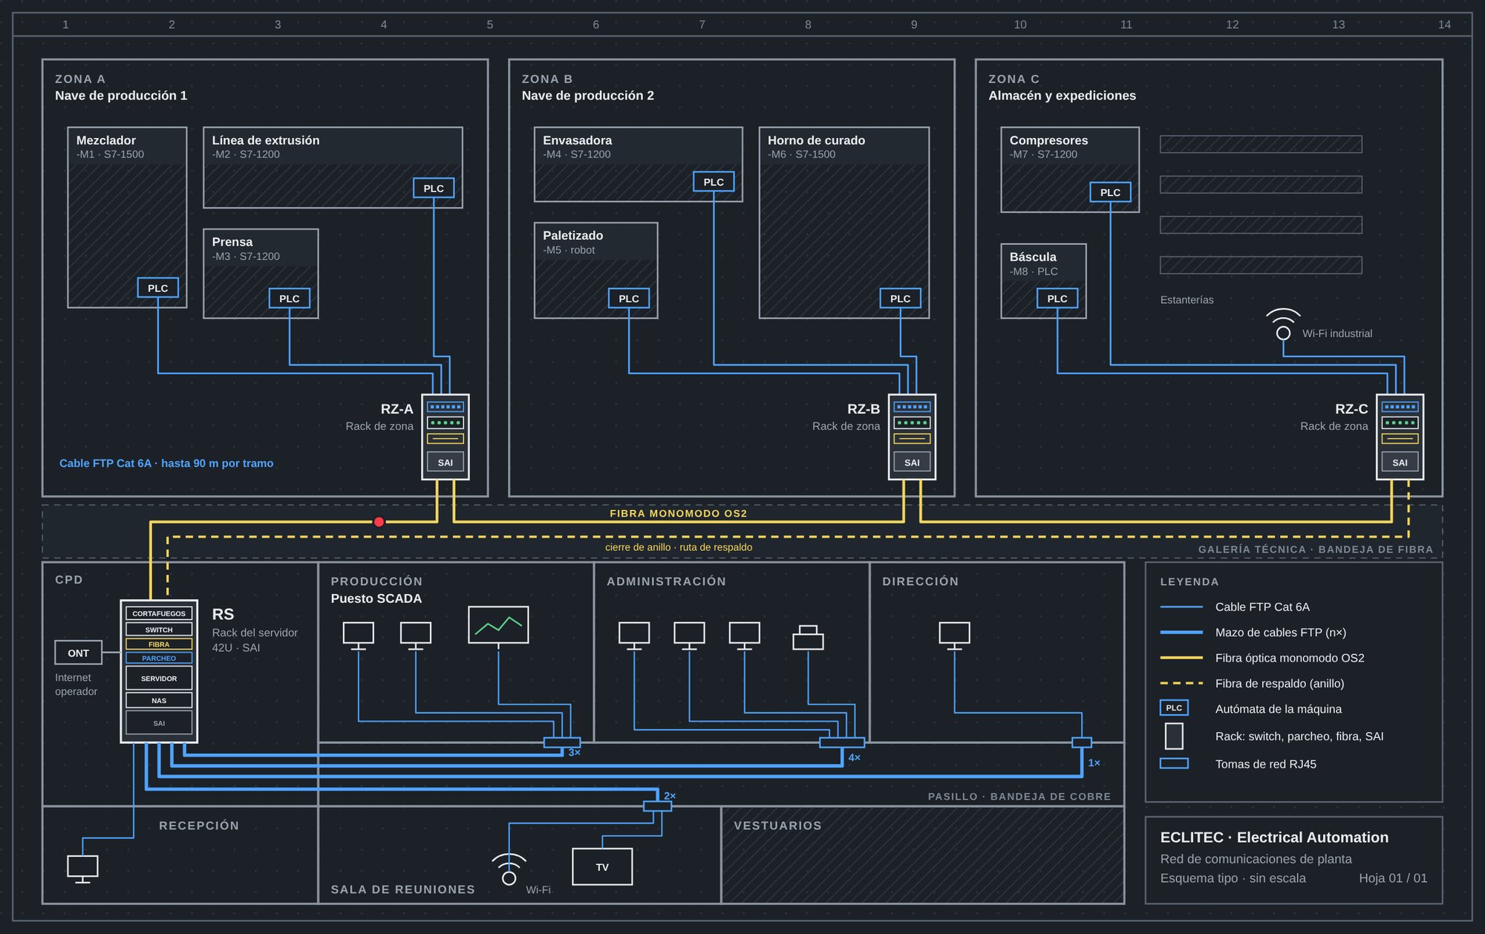Select 'PASILLO · BANDEJA DE COBRE' label
1485x934 pixels.
pos(1019,797)
